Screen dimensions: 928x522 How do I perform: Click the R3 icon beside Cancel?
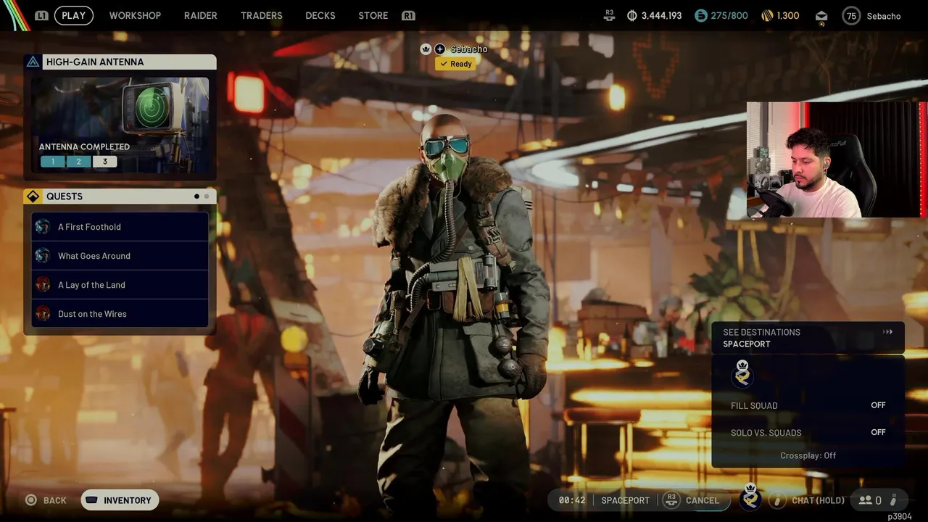pyautogui.click(x=671, y=500)
